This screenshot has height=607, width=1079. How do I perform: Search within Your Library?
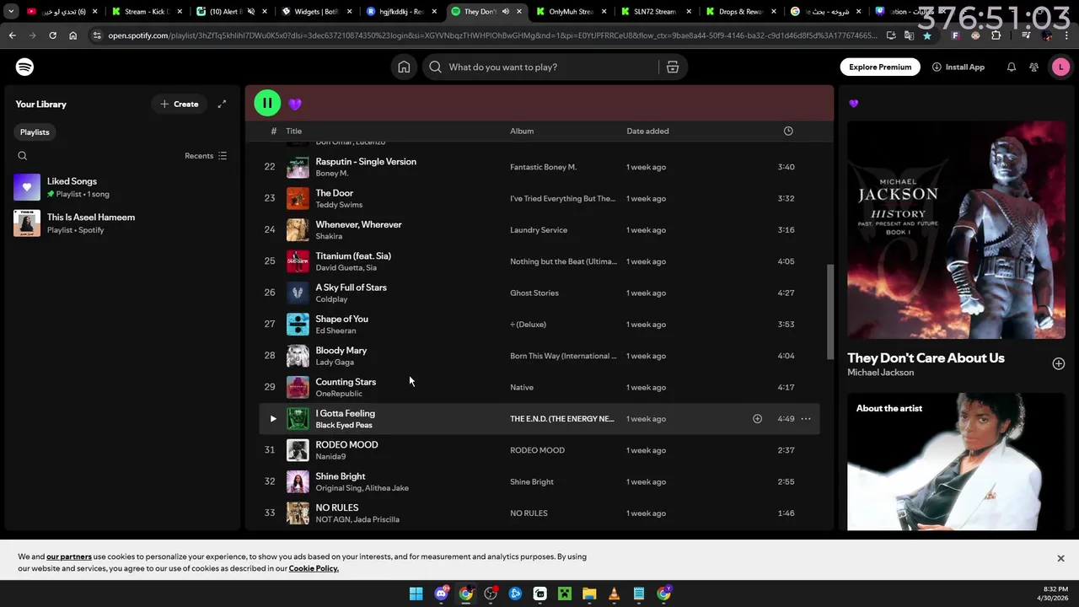(x=23, y=155)
